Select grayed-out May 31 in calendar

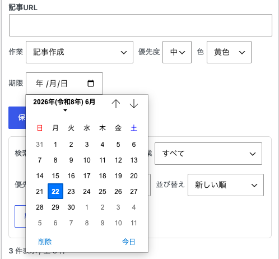[40, 145]
